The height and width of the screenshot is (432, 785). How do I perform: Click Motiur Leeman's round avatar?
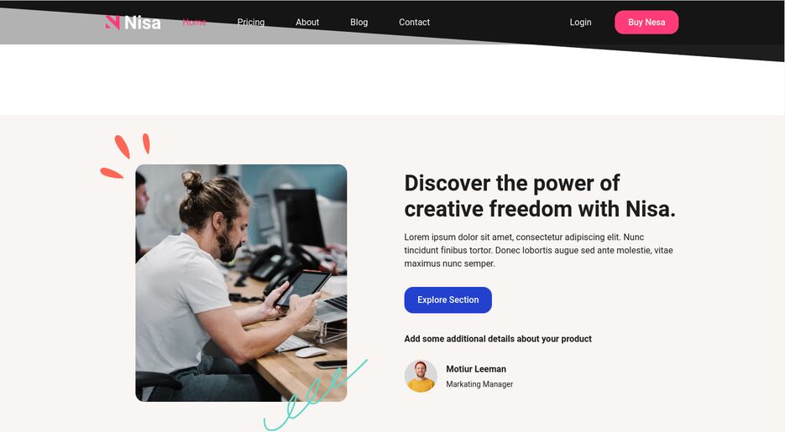coord(421,376)
